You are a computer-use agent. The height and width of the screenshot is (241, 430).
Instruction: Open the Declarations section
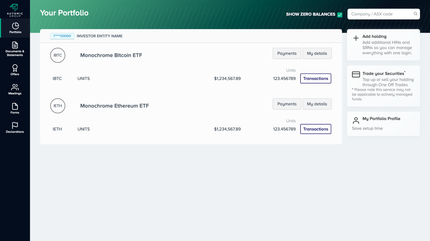[x=15, y=128]
